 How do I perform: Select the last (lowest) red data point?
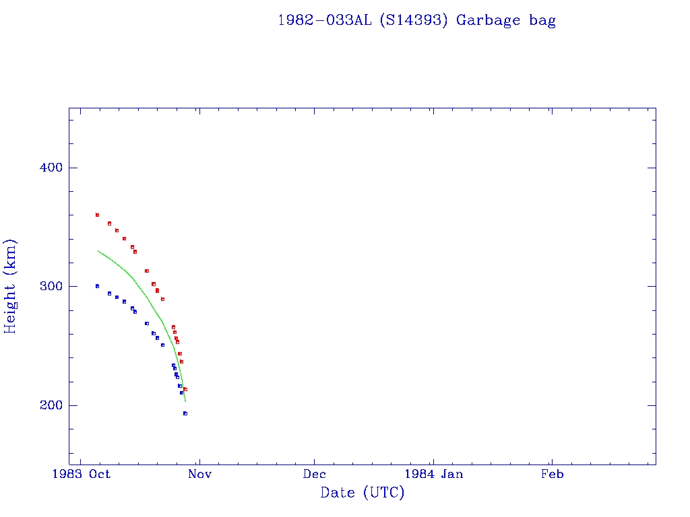click(x=185, y=389)
